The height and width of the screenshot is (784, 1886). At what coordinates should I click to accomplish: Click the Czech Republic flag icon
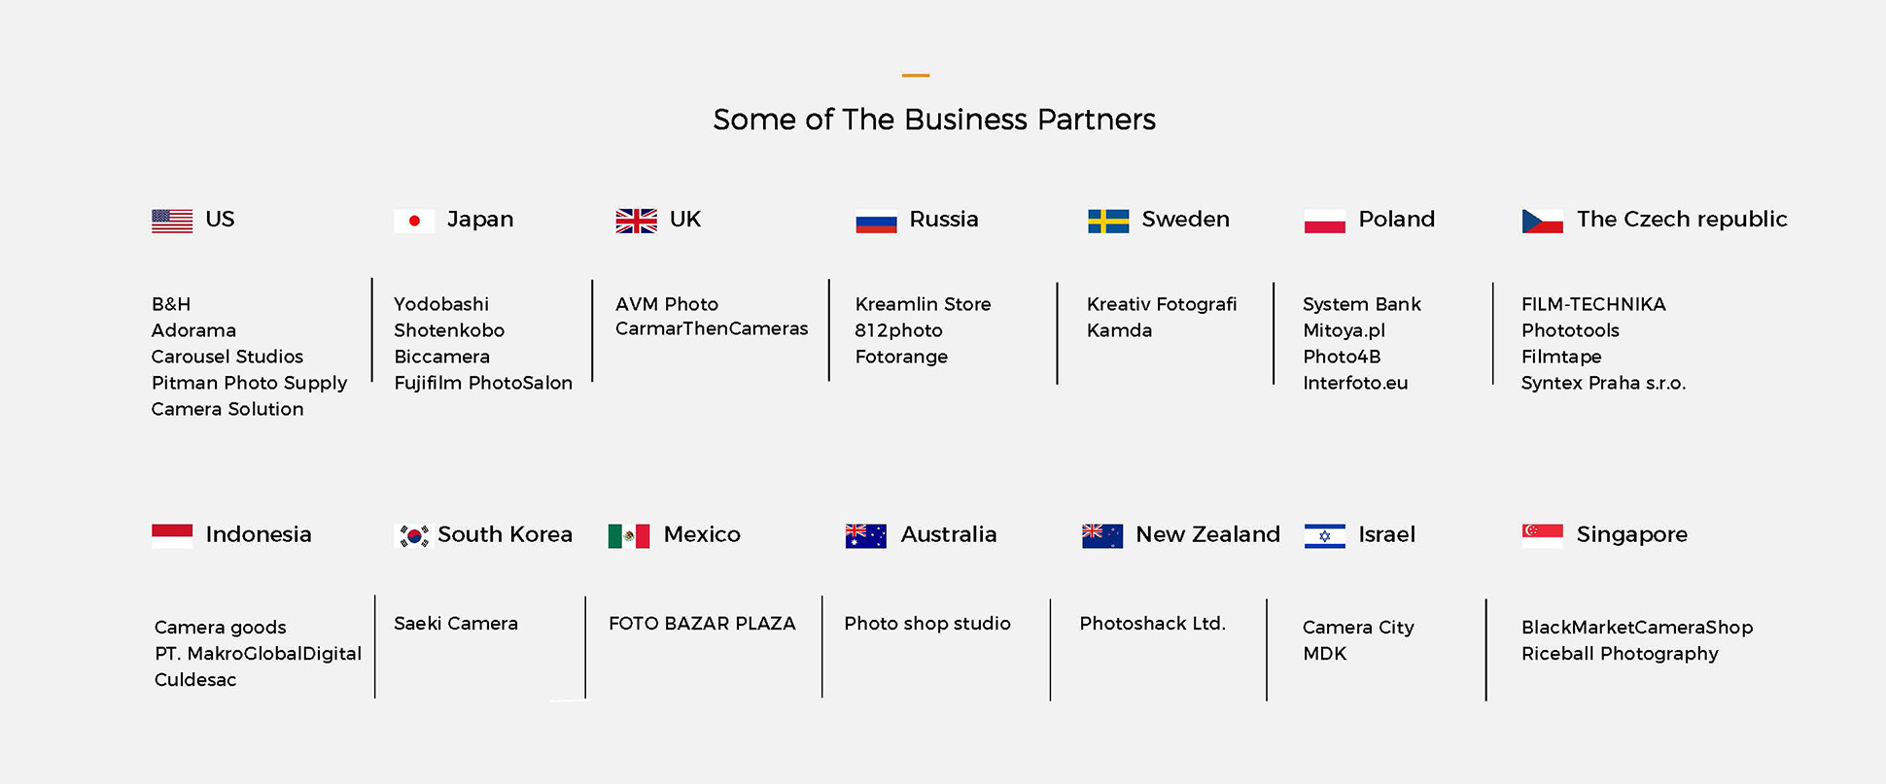coord(1542,221)
